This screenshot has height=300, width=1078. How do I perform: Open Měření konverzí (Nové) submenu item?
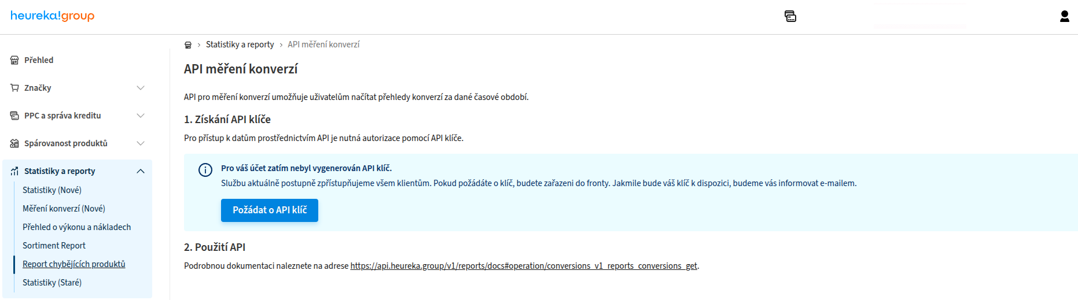pos(64,209)
